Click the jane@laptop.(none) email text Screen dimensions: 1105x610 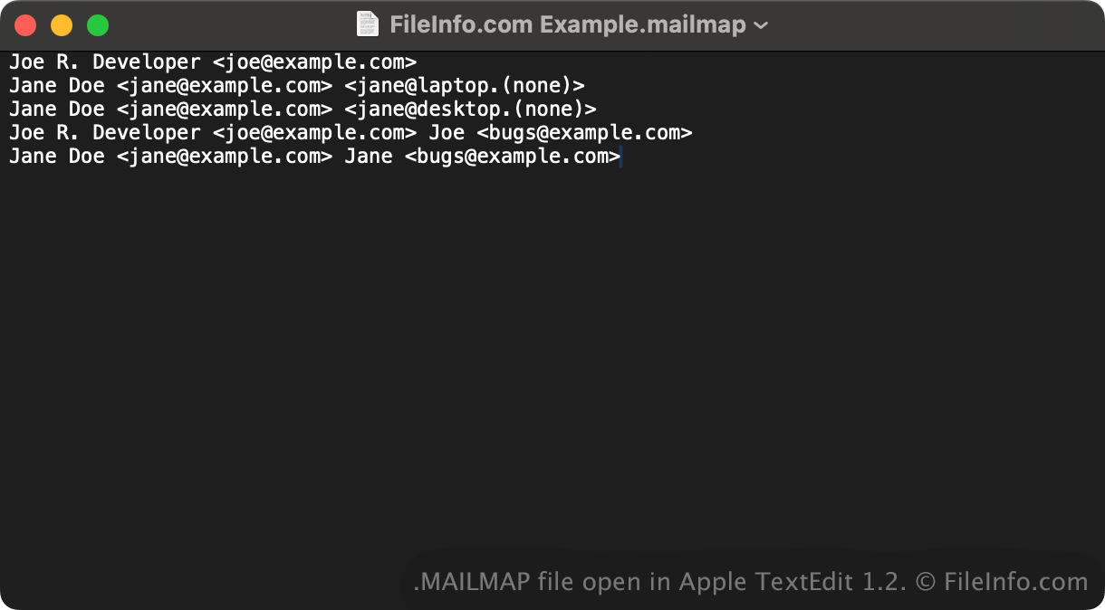[x=465, y=86]
